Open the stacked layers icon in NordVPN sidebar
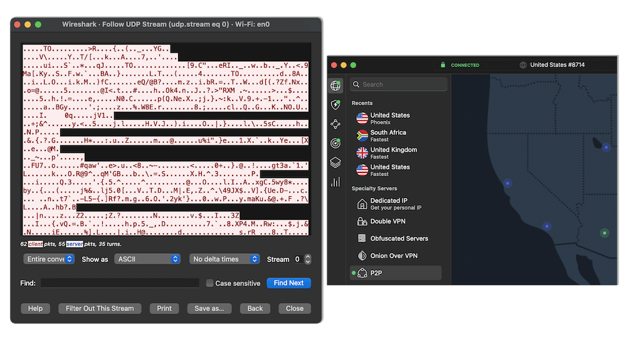The image size is (627, 341). pyautogui.click(x=335, y=162)
